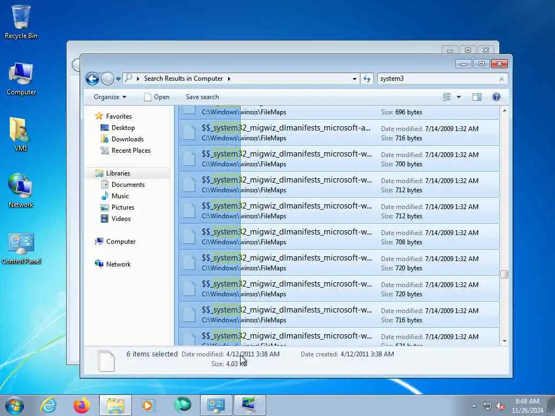555x416 pixels.
Task: Click the network tray icon
Action: (x=487, y=406)
